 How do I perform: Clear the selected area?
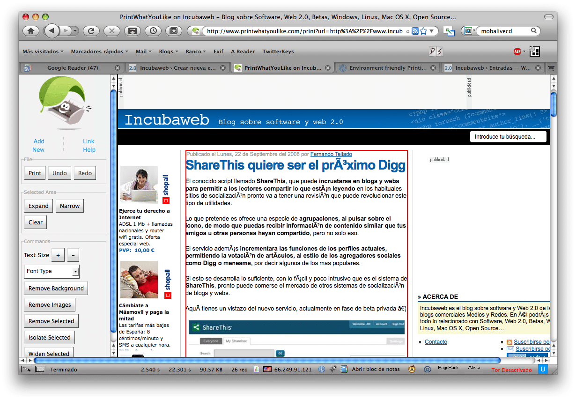[x=36, y=222]
